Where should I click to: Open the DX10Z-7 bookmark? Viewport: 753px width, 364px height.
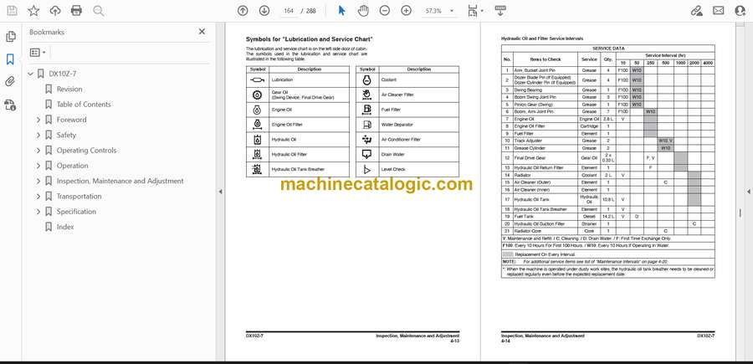point(63,74)
